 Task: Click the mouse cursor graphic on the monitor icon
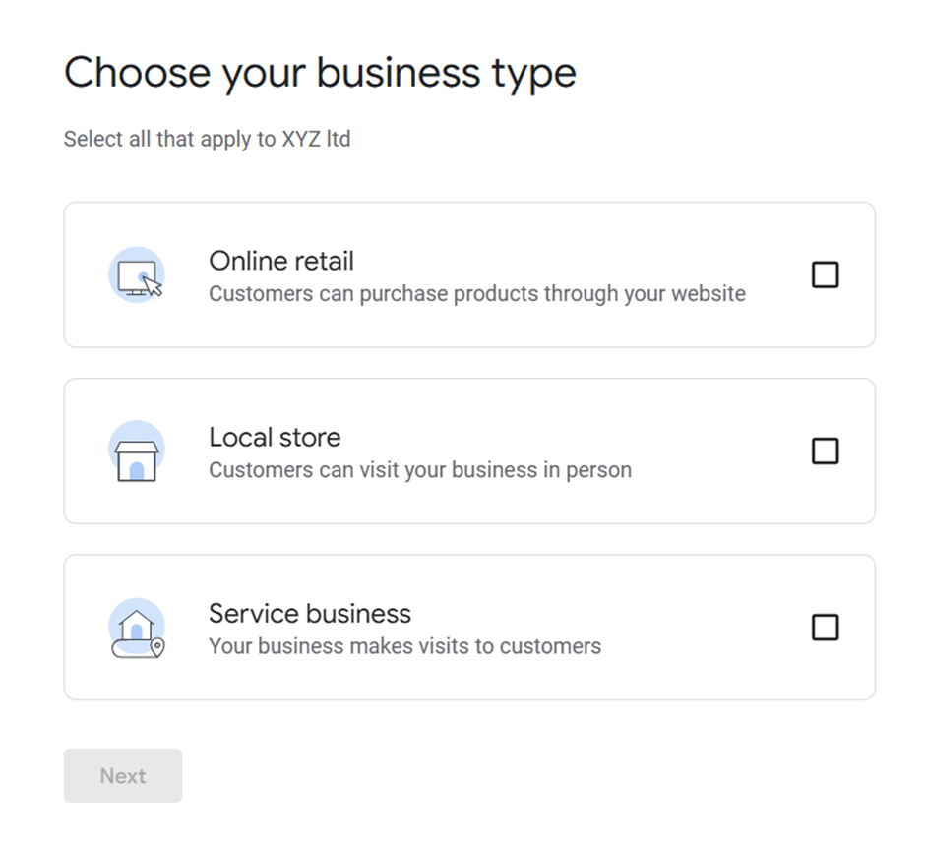click(152, 285)
